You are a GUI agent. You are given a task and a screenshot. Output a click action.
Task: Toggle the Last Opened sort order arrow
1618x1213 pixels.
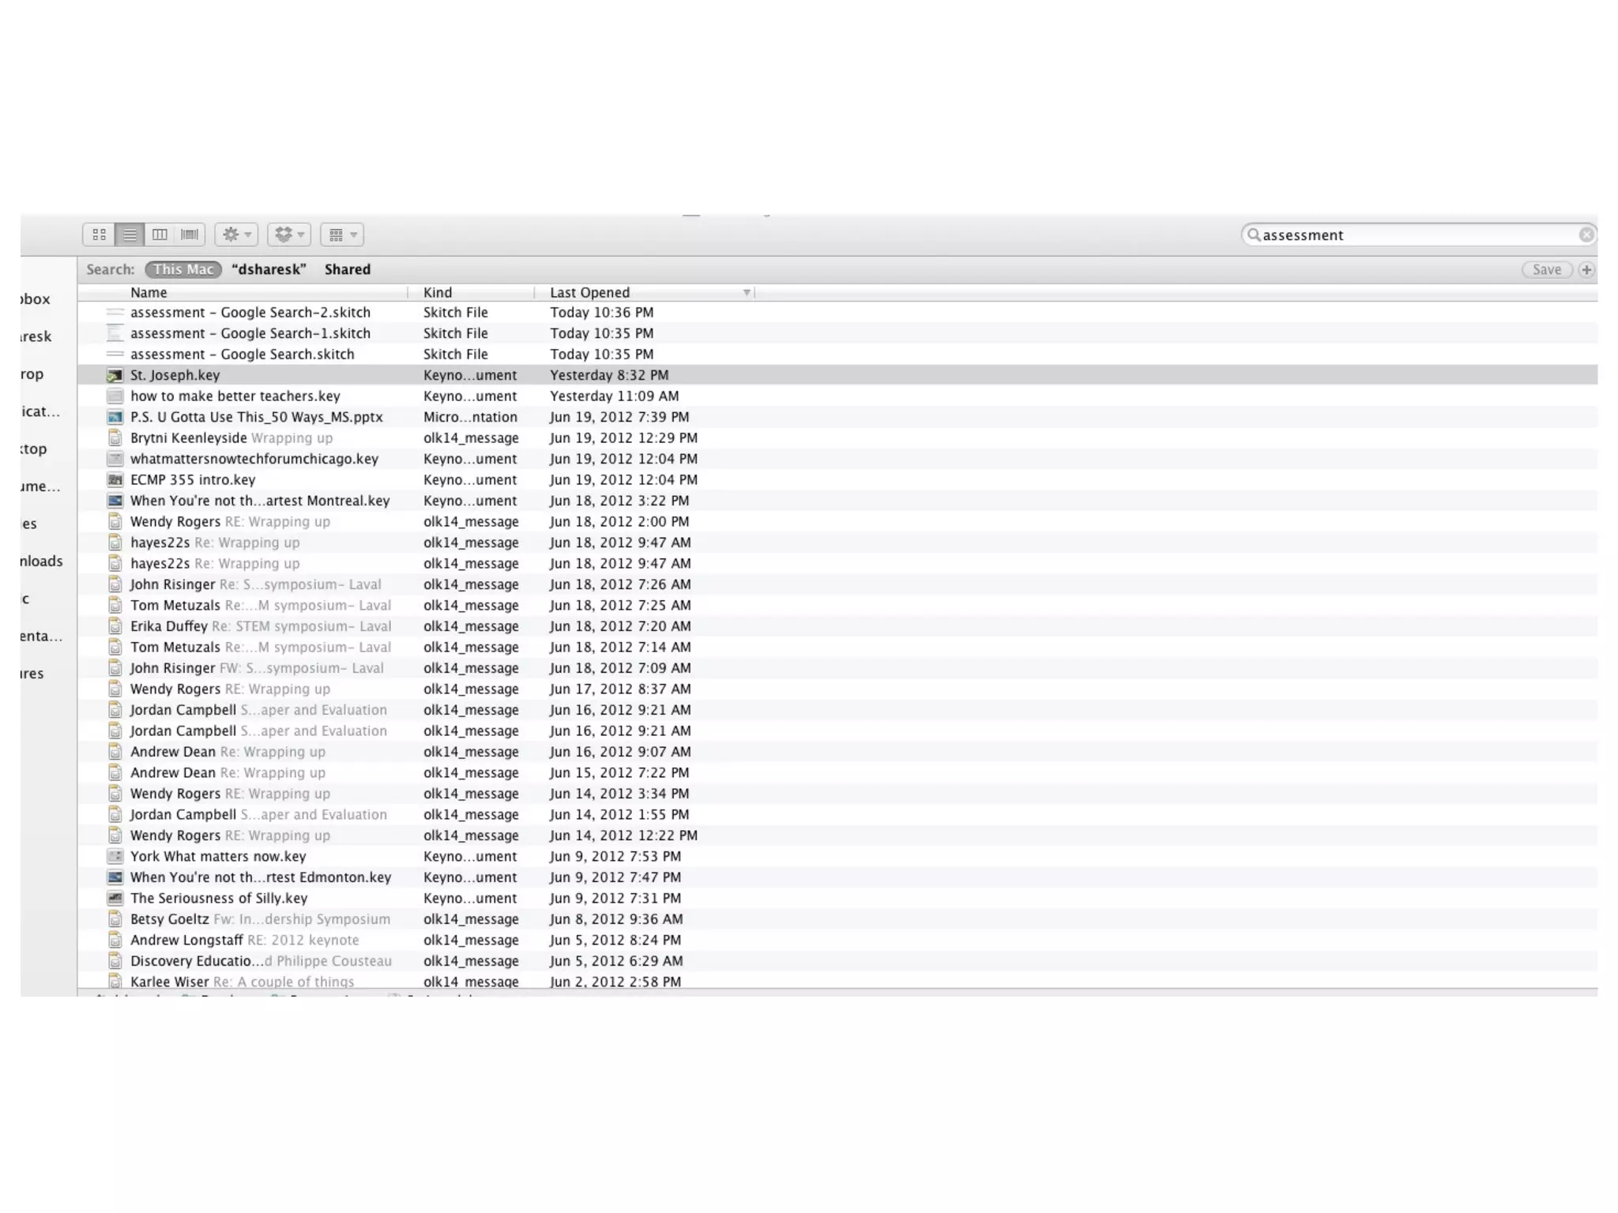pyautogui.click(x=746, y=292)
